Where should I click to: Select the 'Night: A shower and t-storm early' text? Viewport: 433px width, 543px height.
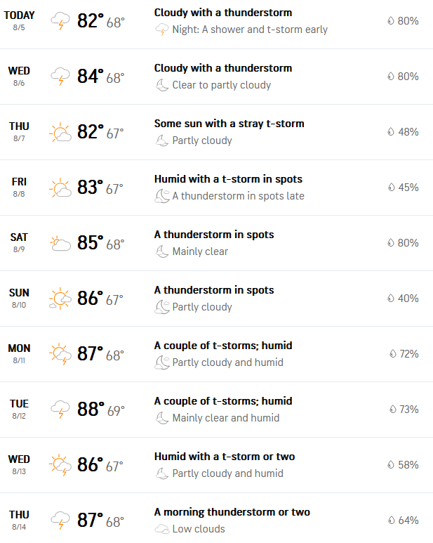[250, 30]
